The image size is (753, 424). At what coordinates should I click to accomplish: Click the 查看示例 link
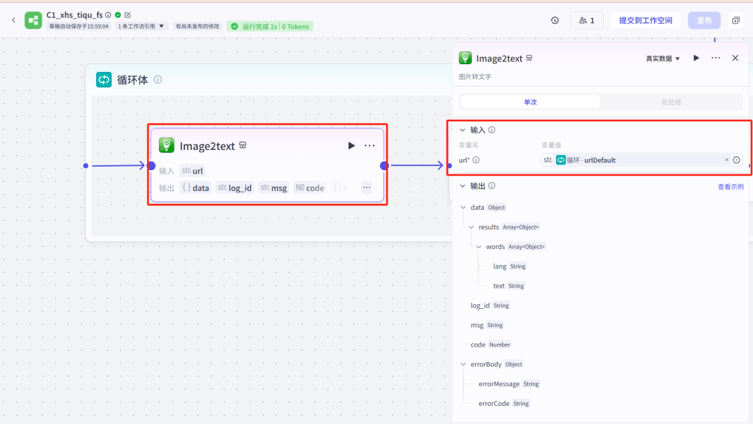[731, 187]
